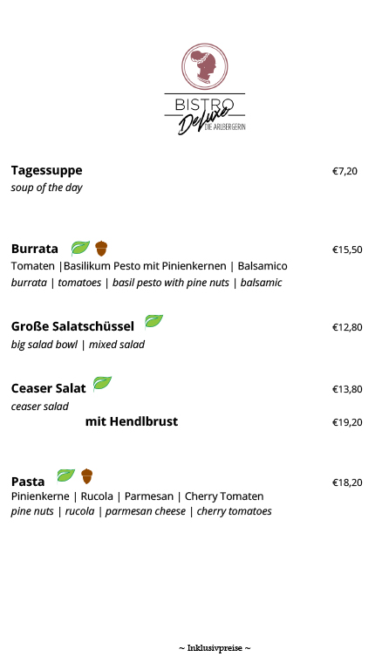Click the Große Salatschüssel heading
This screenshot has height=670, width=382.
[x=72, y=326]
